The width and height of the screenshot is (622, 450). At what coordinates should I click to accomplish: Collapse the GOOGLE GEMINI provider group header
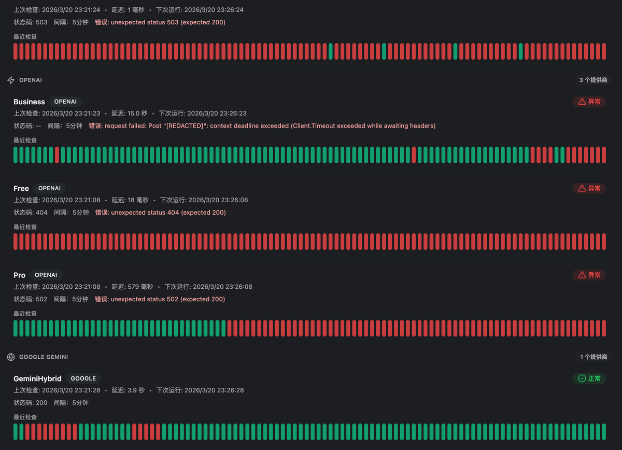click(44, 357)
